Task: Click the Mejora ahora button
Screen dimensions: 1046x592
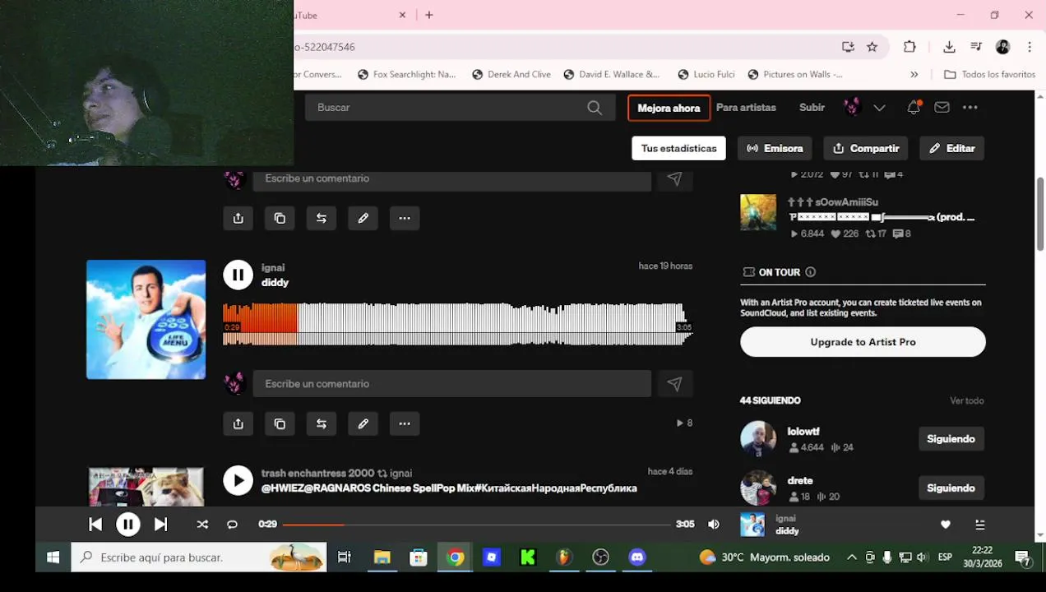Action: coord(669,108)
